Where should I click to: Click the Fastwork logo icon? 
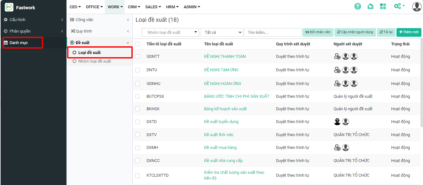click(9, 7)
